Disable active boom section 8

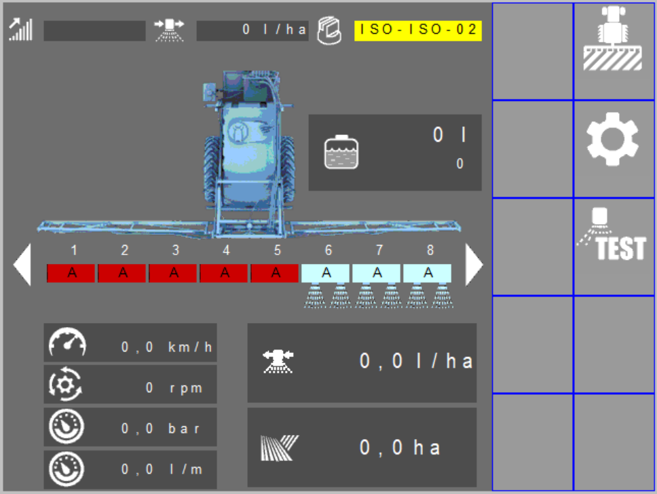point(428,273)
